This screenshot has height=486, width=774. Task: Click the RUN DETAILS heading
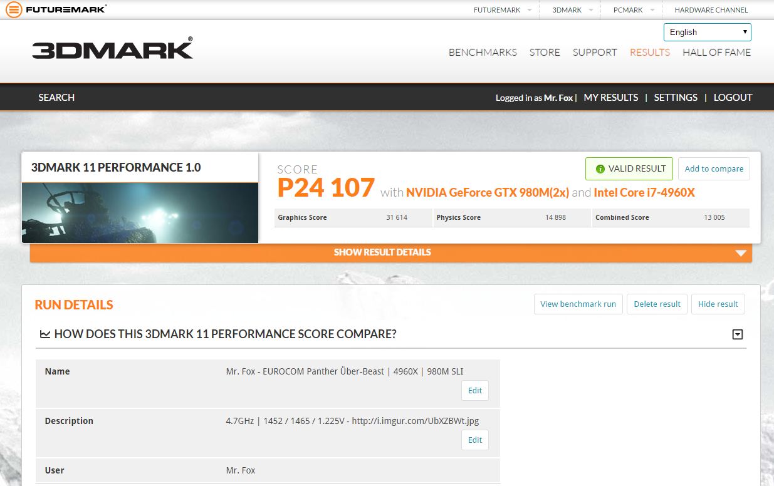[74, 305]
